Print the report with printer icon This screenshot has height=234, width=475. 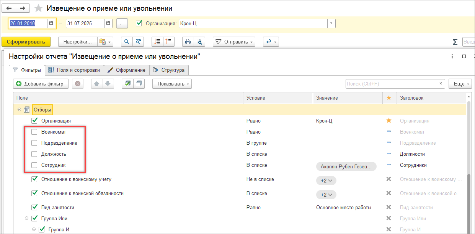click(x=188, y=42)
